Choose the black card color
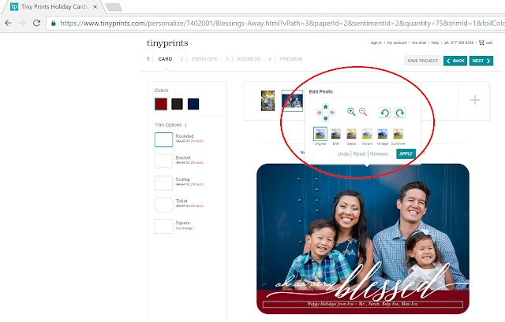The height and width of the screenshot is (322, 505). [x=177, y=104]
